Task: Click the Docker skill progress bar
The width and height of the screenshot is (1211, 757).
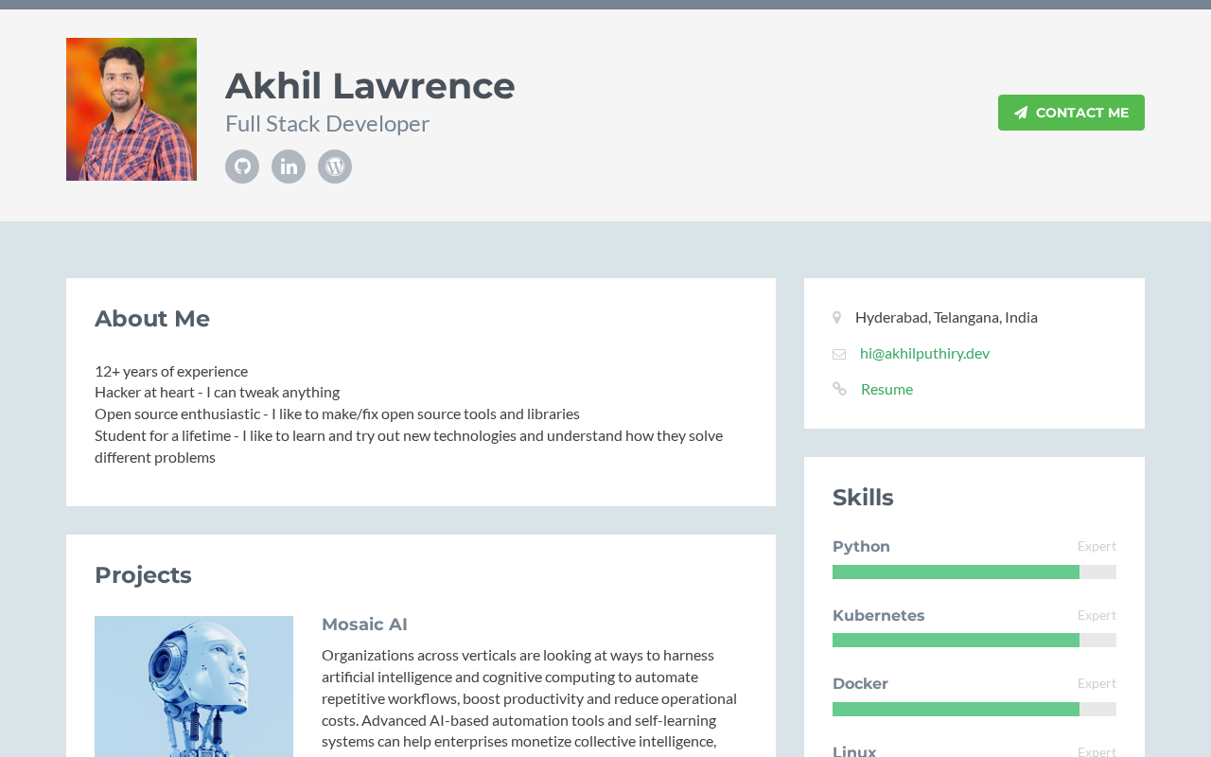Action: 974,710
